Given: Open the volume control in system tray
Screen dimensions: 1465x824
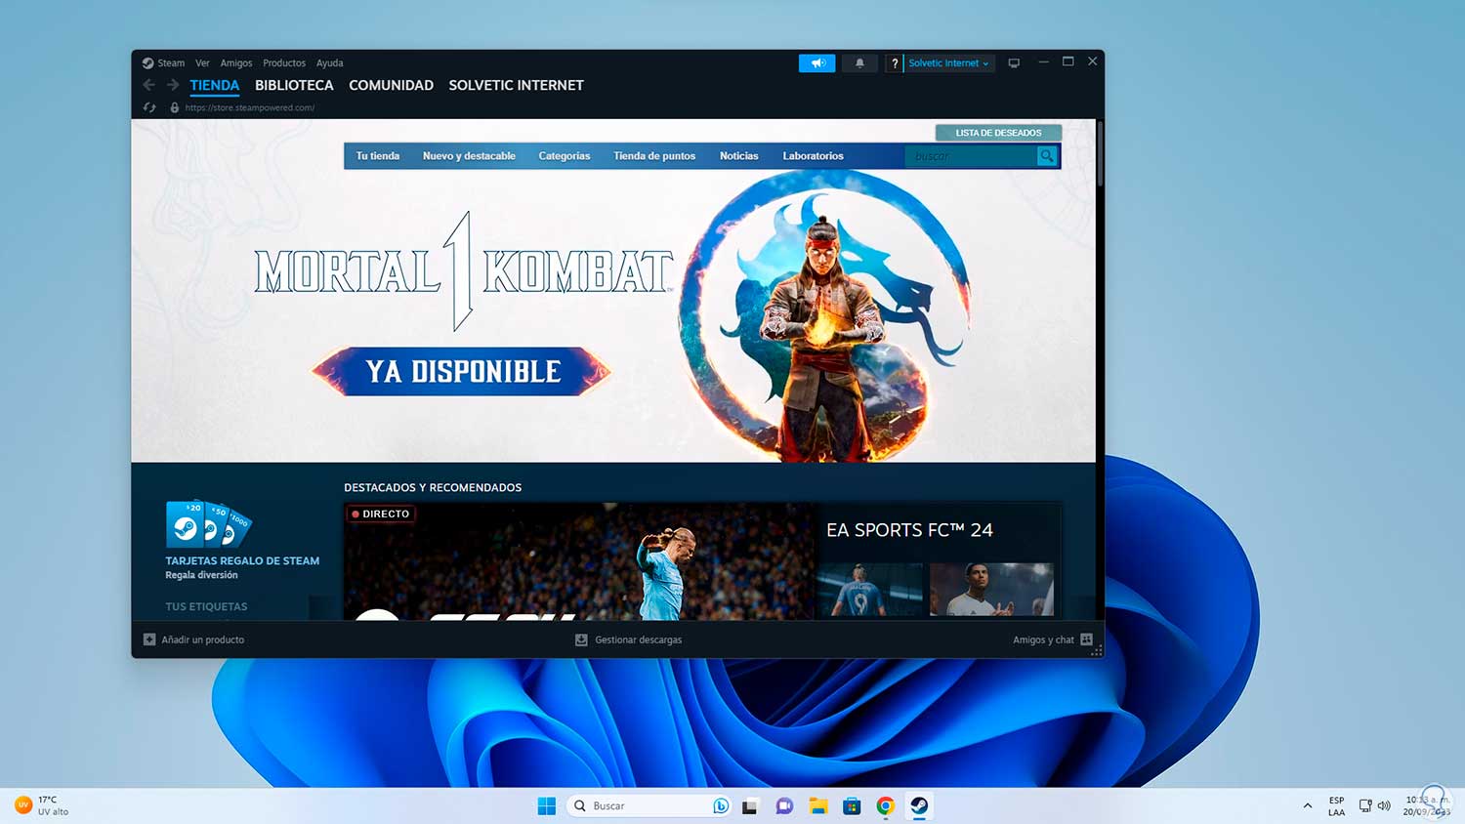Looking at the screenshot, I should (1384, 805).
